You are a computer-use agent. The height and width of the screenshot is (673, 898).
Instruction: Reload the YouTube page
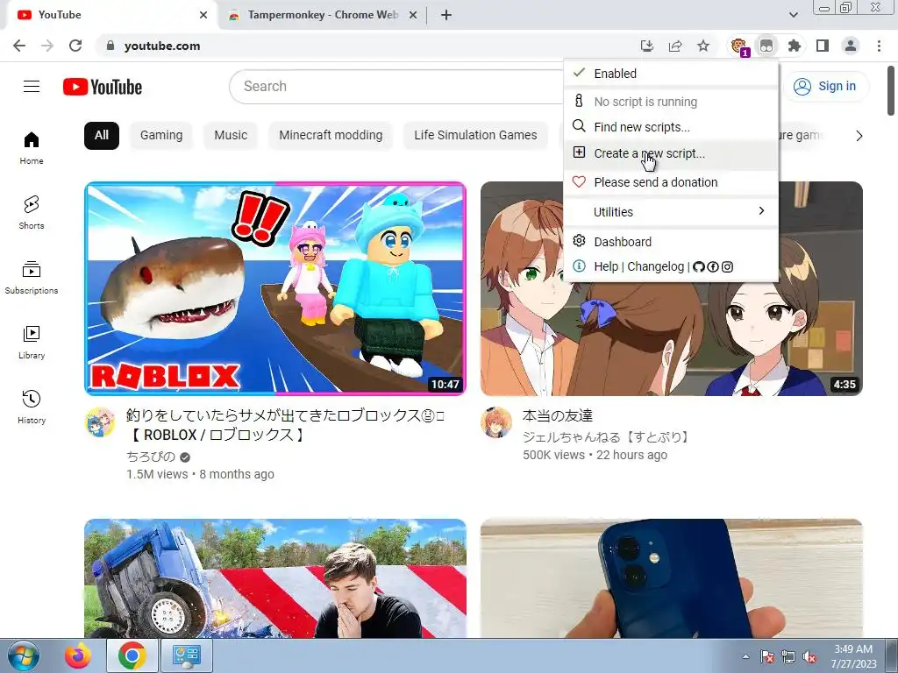click(x=75, y=46)
